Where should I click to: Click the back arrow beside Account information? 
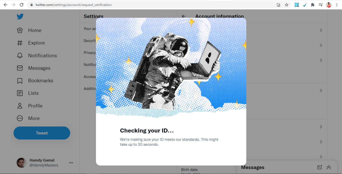tap(184, 16)
